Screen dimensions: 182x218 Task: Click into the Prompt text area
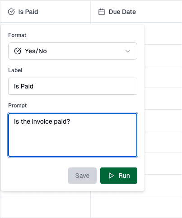tap(73, 135)
